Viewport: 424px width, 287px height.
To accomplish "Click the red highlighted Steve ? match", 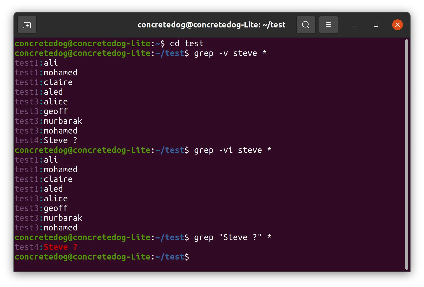I will (61, 247).
